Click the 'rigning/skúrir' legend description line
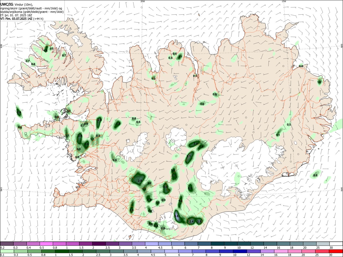 tap(31, 8)
